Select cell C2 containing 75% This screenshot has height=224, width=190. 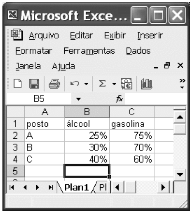[132, 135]
